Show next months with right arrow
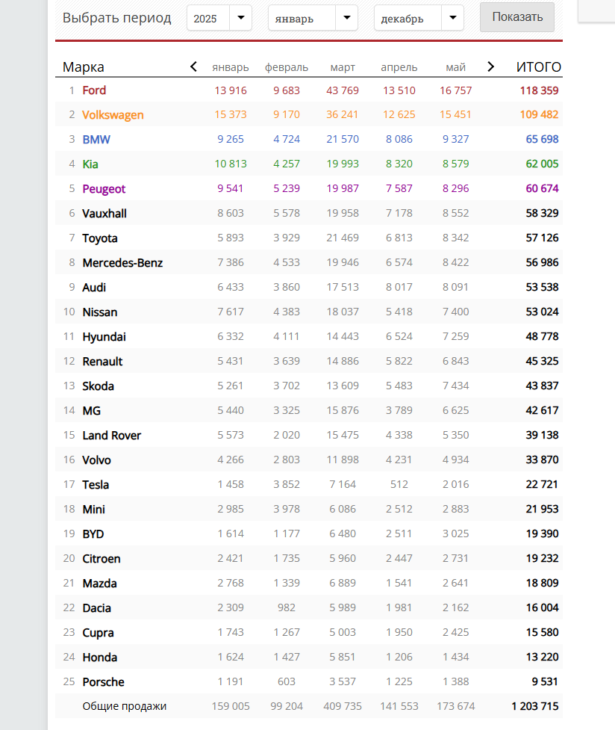Viewport: 615px width, 730px height. click(x=491, y=67)
